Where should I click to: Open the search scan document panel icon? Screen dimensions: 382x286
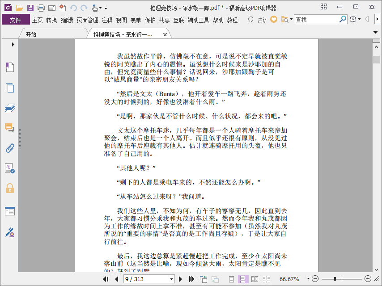(x=10, y=168)
